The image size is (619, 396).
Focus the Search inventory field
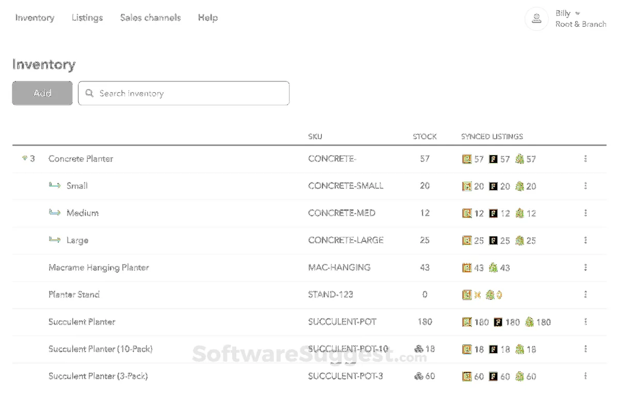[191, 93]
